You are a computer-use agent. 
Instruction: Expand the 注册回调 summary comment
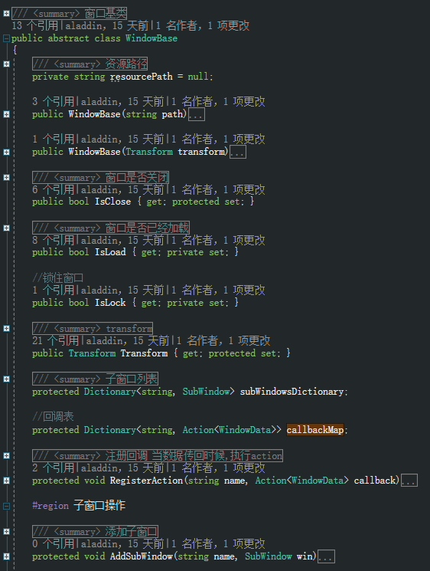[x=6, y=455]
